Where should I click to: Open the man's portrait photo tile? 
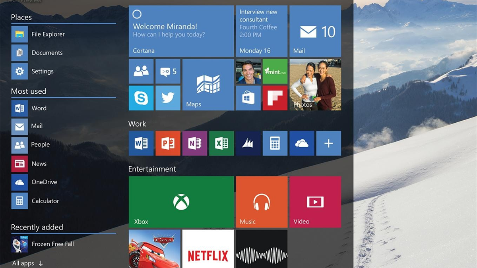[248, 71]
